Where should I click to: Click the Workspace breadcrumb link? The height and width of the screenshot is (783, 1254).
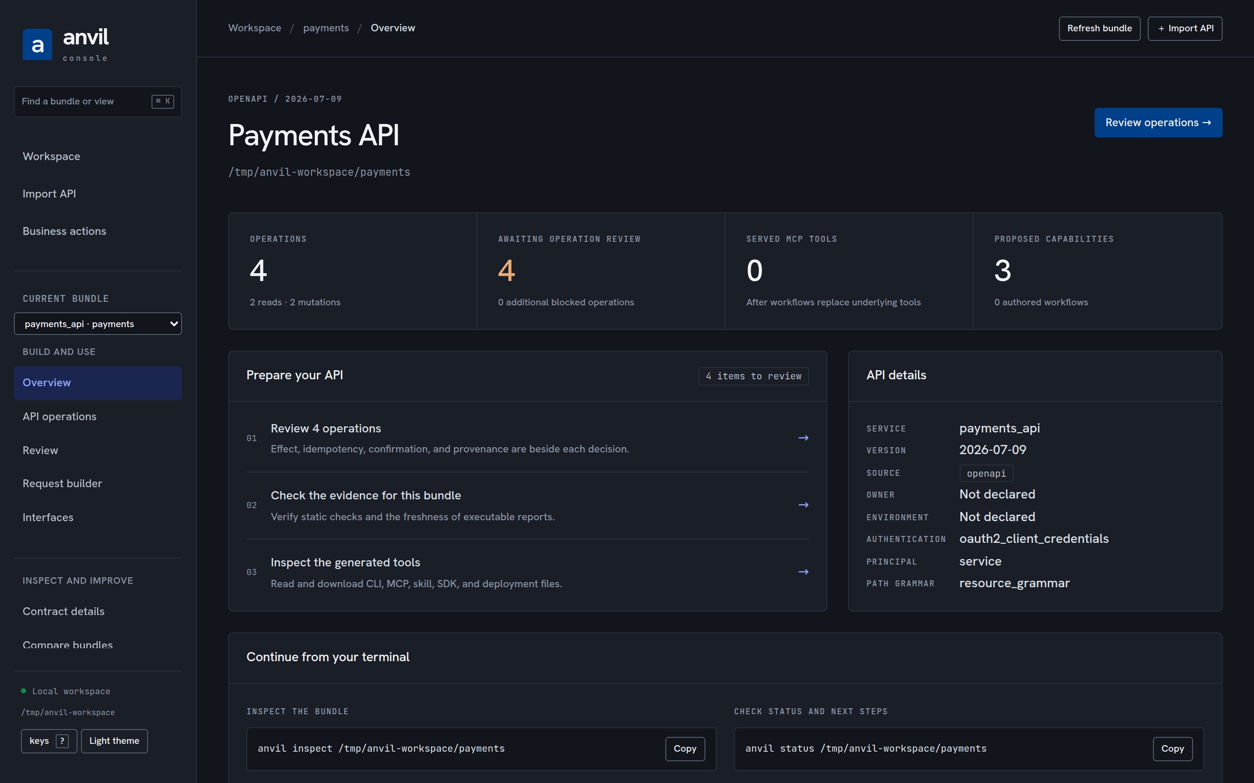(255, 28)
